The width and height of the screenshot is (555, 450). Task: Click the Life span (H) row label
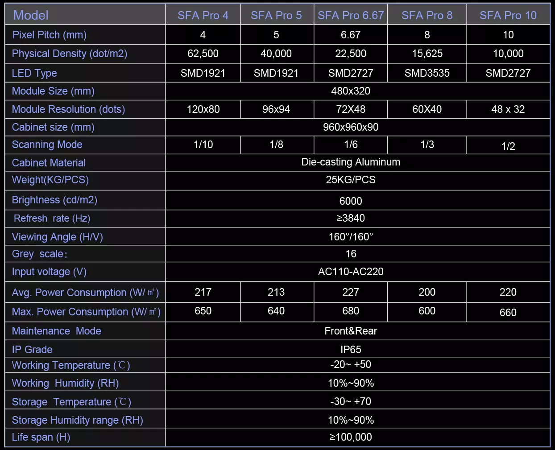[x=41, y=437]
